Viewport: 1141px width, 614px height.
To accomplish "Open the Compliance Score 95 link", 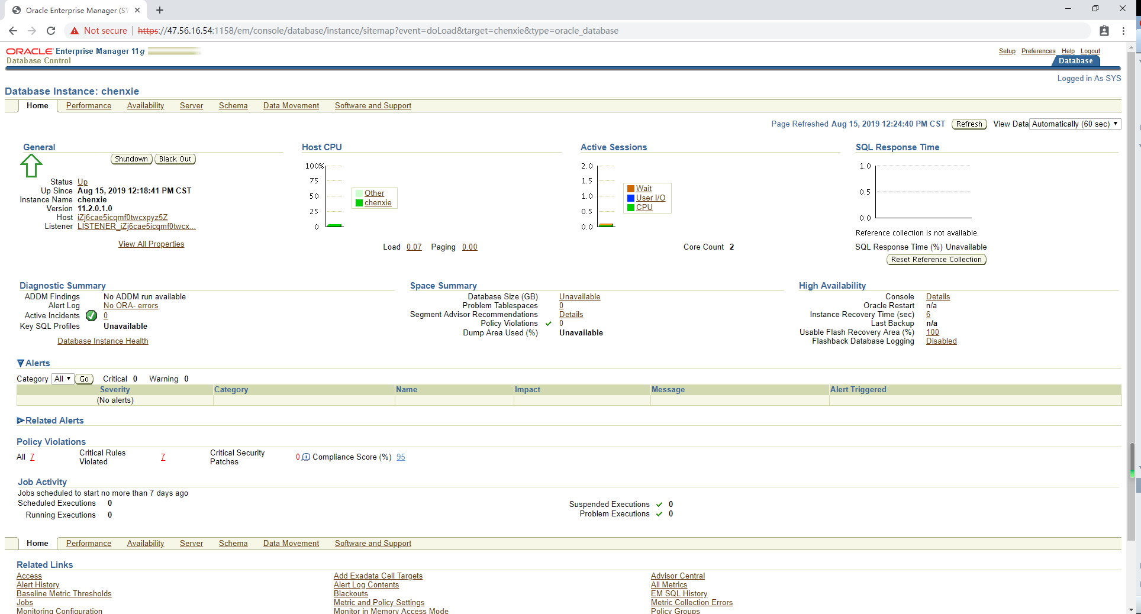I will click(401, 457).
